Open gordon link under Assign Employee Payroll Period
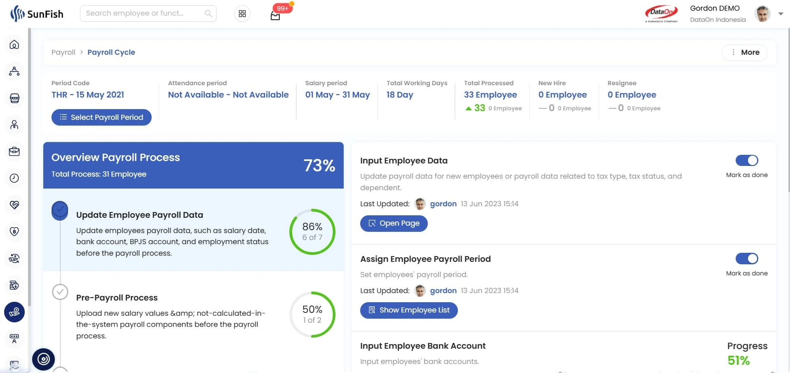790x373 pixels. tap(443, 291)
